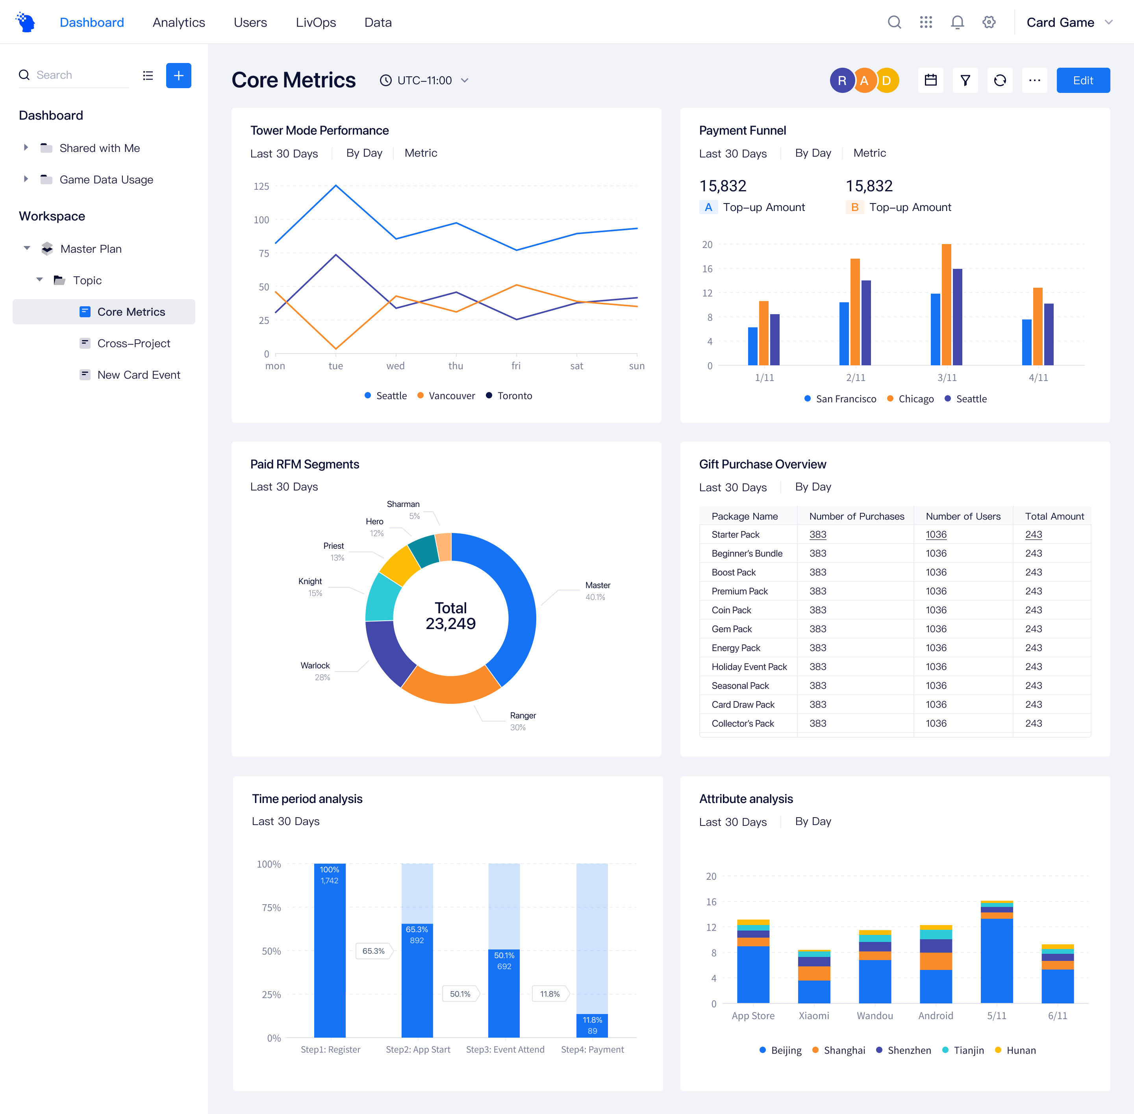Image resolution: width=1134 pixels, height=1114 pixels.
Task: Open the calendar date-range picker
Action: point(930,80)
